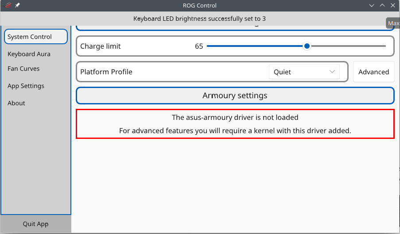The image size is (400, 234).
Task: Dismiss the keyboard LED brightness notification banner
Action: click(199, 19)
